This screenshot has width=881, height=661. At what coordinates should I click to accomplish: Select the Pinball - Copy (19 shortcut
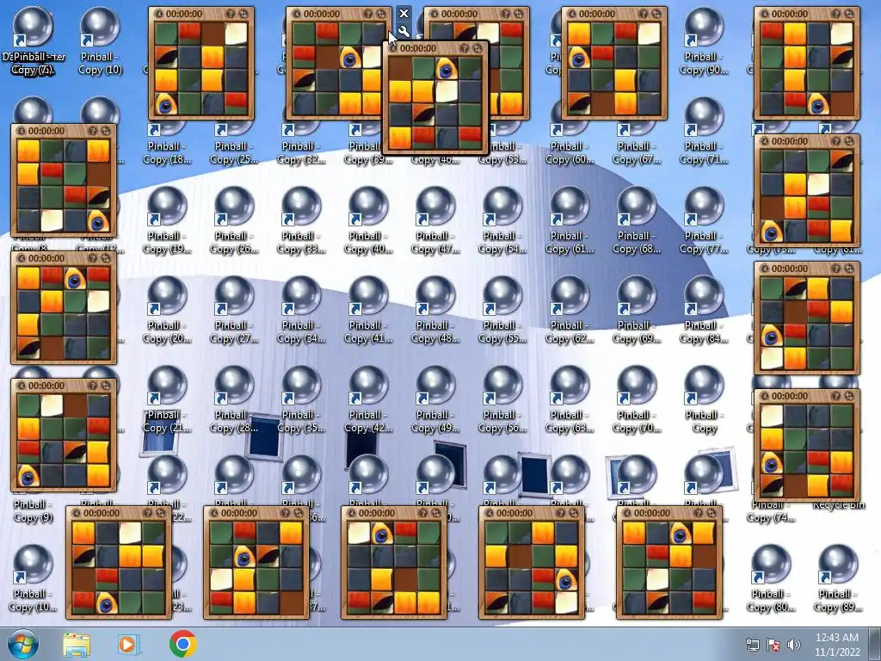[167, 220]
